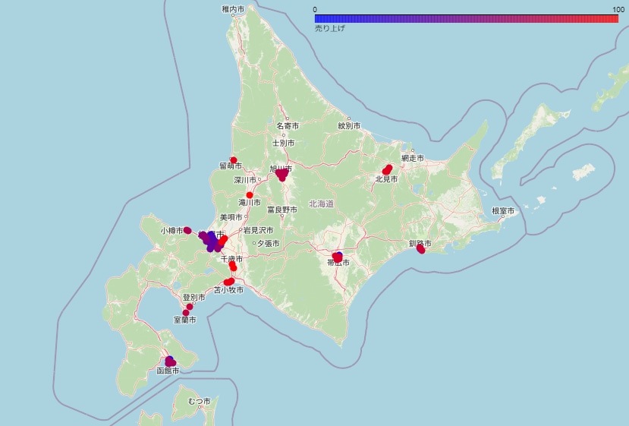Click the むつ市 city label
629x426 pixels.
click(x=200, y=401)
